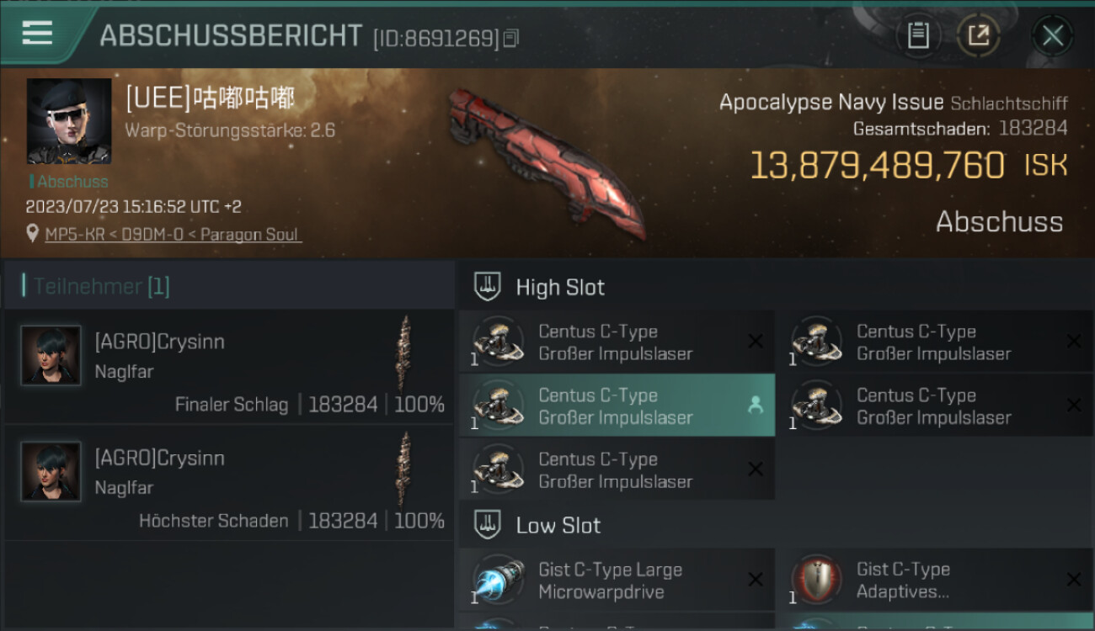Screen dimensions: 1095x631
Task: Click the share export icon
Action: (x=979, y=35)
